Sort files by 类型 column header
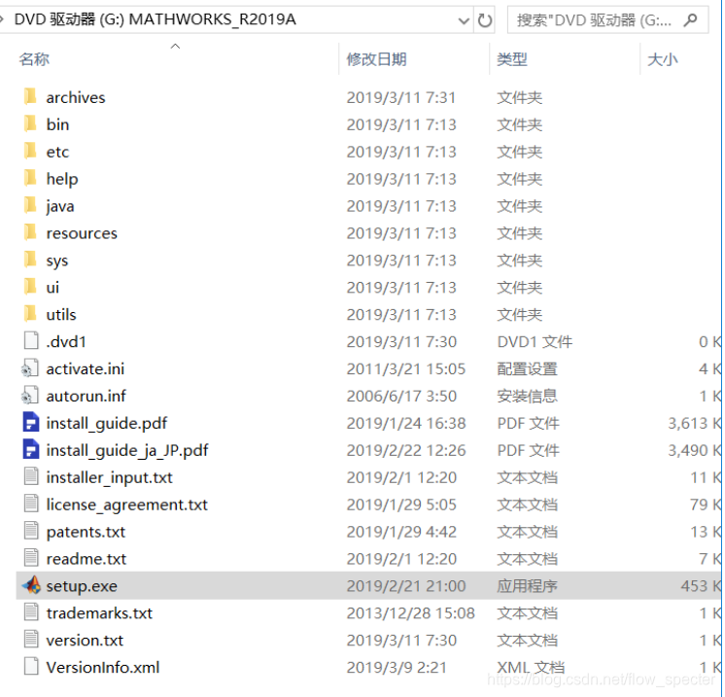The height and width of the screenshot is (697, 725). 512,60
